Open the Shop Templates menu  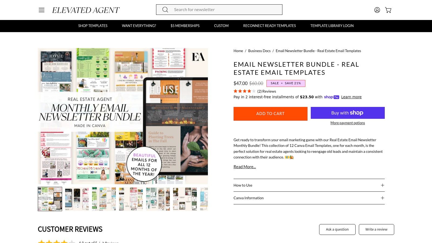pyautogui.click(x=93, y=26)
